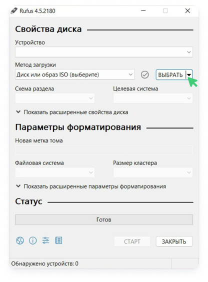Open the application settings sliders icon
The width and height of the screenshot is (208, 282).
coord(45,240)
